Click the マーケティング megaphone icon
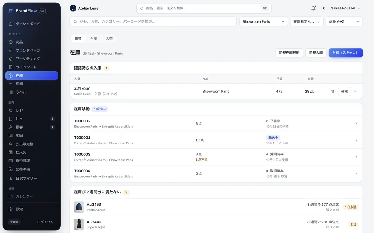 [11, 59]
